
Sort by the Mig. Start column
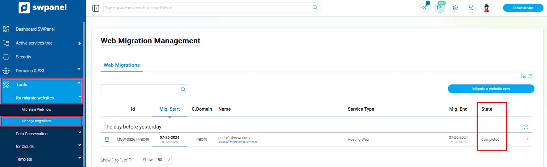[169, 109]
